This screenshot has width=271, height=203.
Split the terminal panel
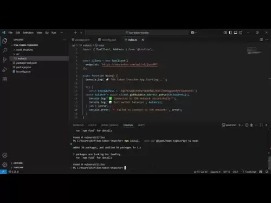247,125
